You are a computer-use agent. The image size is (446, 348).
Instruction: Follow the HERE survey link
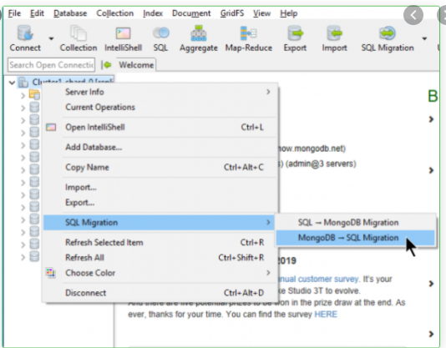(326, 314)
